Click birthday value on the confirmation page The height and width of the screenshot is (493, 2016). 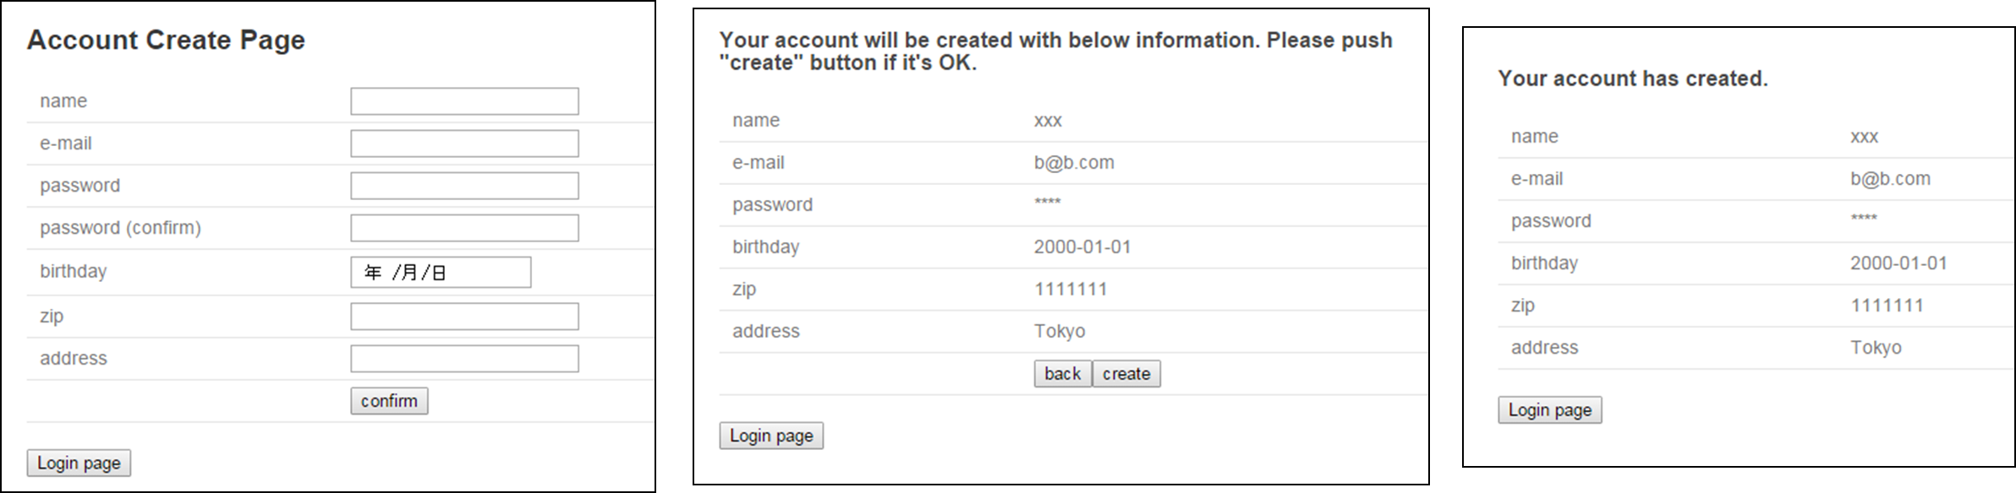1082,247
